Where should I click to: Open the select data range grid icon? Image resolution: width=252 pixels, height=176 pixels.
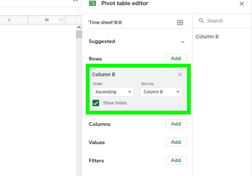[180, 23]
